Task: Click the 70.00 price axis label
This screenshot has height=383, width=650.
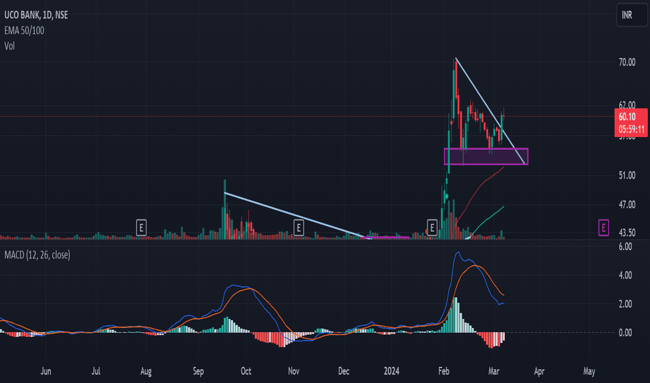Action: point(627,62)
